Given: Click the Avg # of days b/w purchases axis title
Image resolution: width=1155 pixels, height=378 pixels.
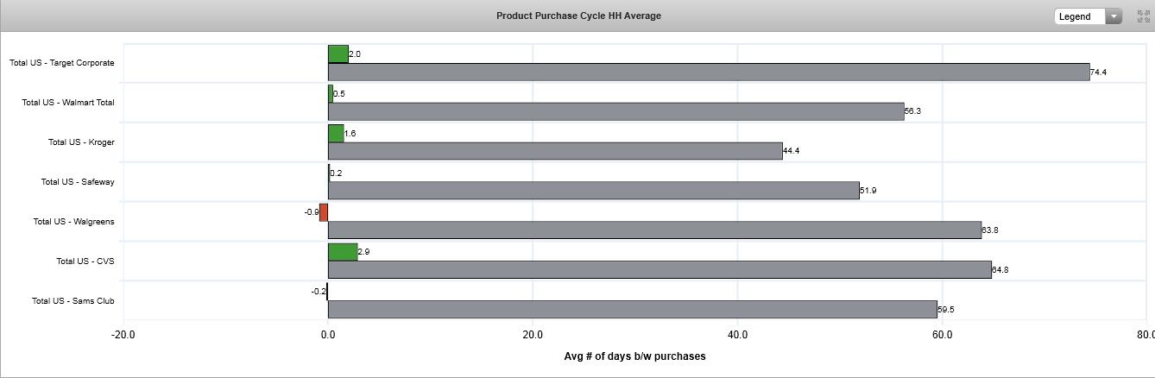Looking at the screenshot, I should point(634,356).
